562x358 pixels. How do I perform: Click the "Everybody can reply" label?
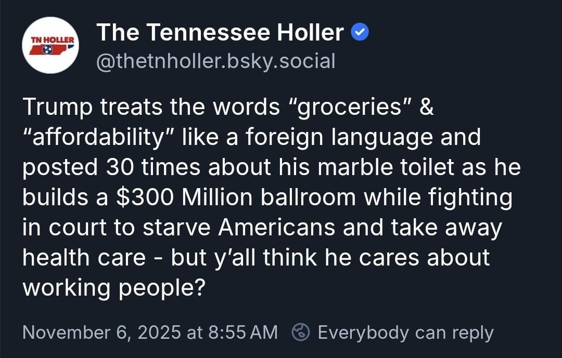(x=405, y=332)
